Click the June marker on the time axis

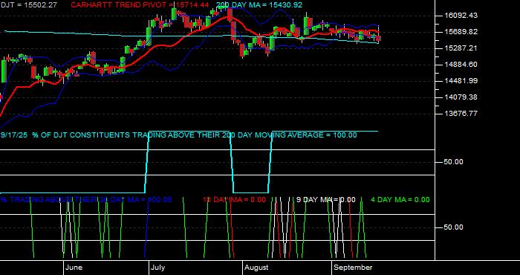(x=74, y=268)
